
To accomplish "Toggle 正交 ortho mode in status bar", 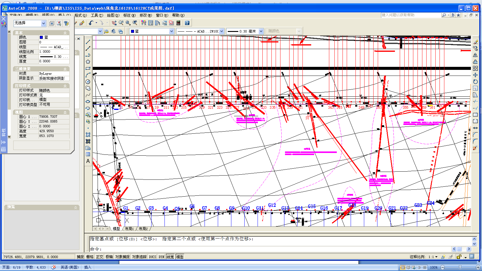I will point(99,257).
